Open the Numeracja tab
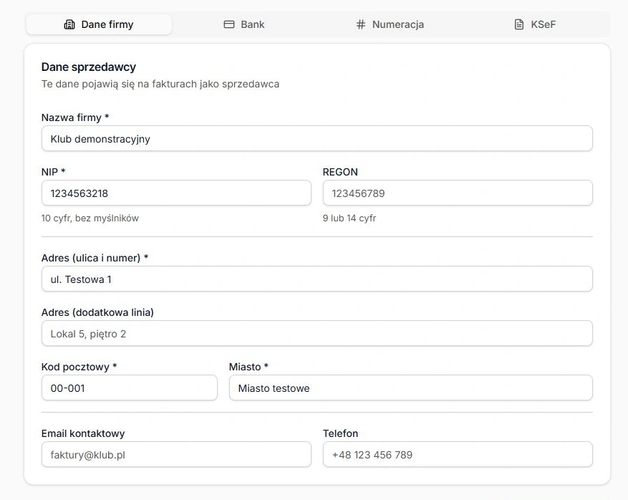The width and height of the screenshot is (628, 500). pyautogui.click(x=390, y=24)
